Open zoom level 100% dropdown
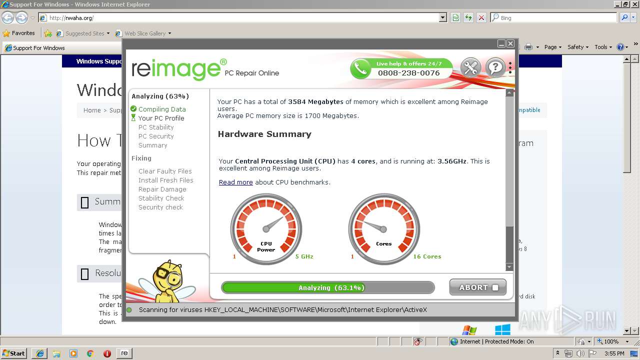640x360 pixels. click(x=627, y=341)
